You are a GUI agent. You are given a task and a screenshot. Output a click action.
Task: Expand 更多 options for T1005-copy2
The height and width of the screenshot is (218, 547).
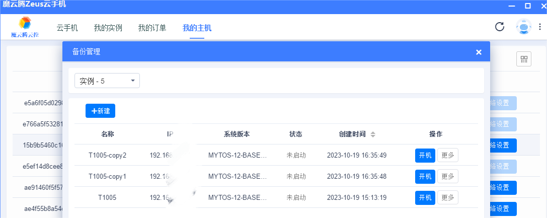coord(447,156)
